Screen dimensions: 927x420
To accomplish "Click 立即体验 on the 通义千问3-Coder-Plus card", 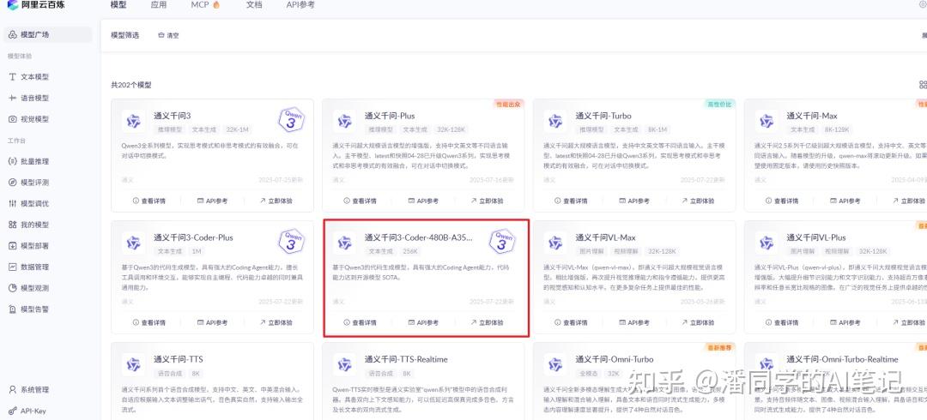I will tap(276, 322).
